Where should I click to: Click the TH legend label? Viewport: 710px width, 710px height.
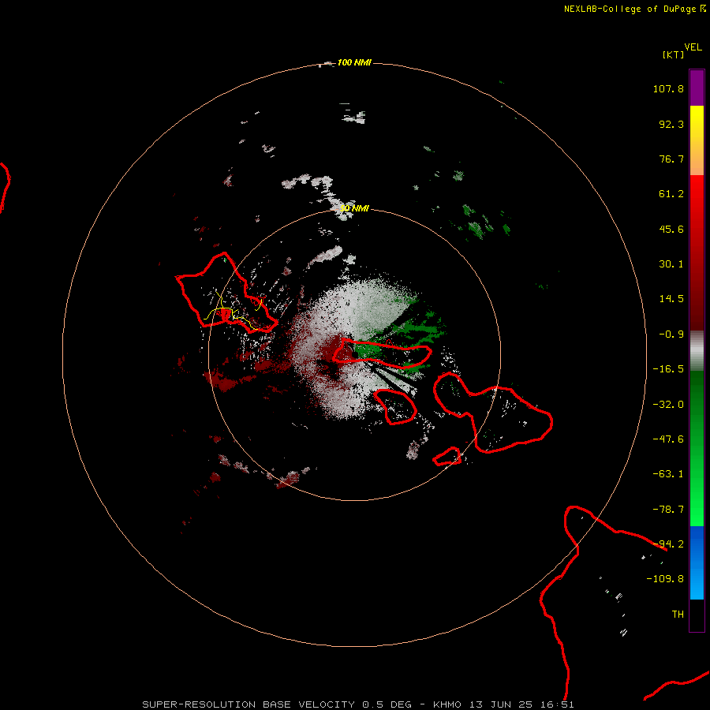[x=678, y=615]
